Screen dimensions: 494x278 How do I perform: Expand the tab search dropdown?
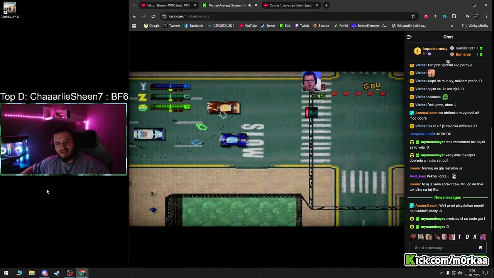134,5
